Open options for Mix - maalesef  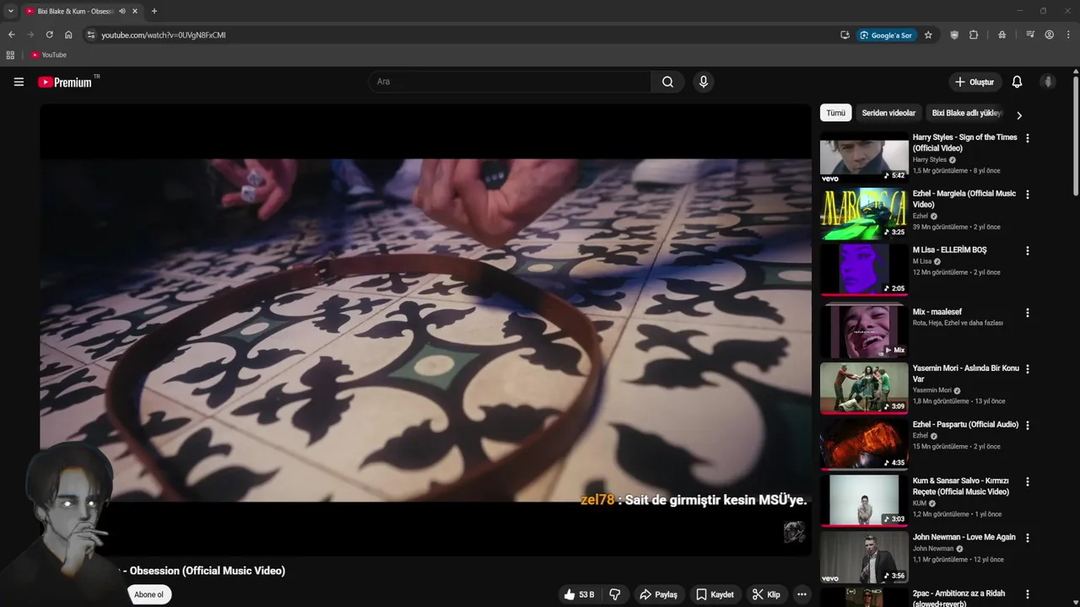click(x=1027, y=312)
